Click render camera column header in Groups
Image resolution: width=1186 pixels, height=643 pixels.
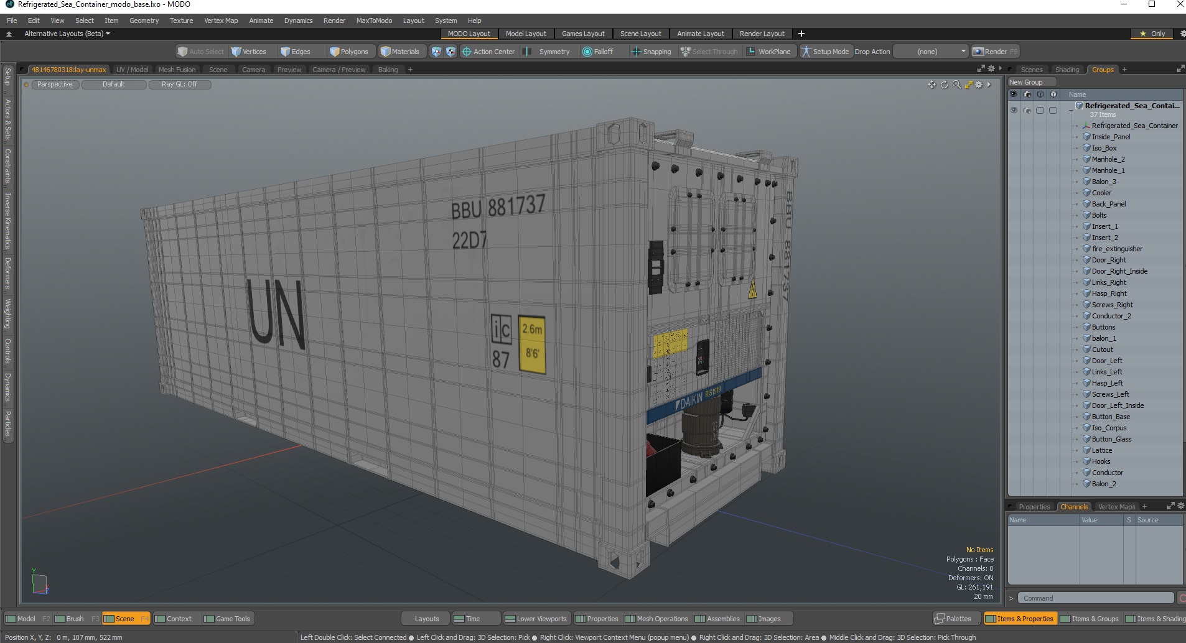pos(1027,95)
